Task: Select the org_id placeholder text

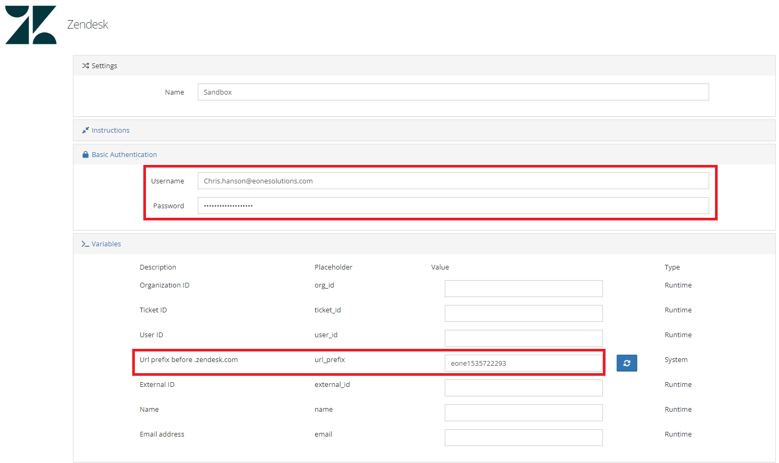Action: (x=324, y=285)
